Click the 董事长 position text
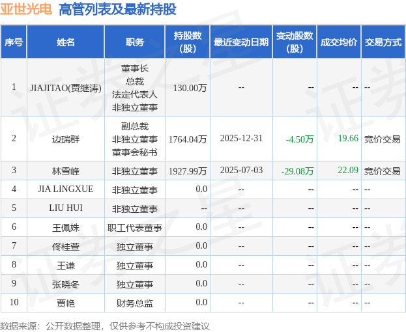 (135, 68)
